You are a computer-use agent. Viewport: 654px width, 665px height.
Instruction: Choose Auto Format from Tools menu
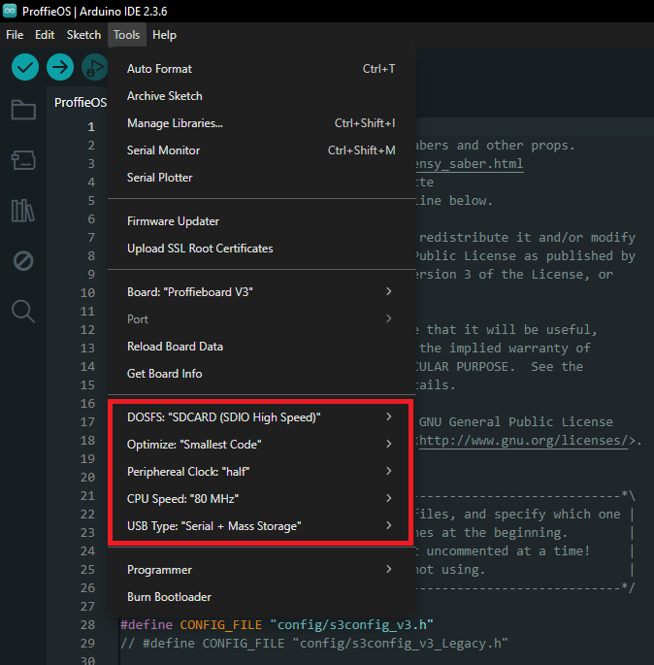[x=261, y=69]
